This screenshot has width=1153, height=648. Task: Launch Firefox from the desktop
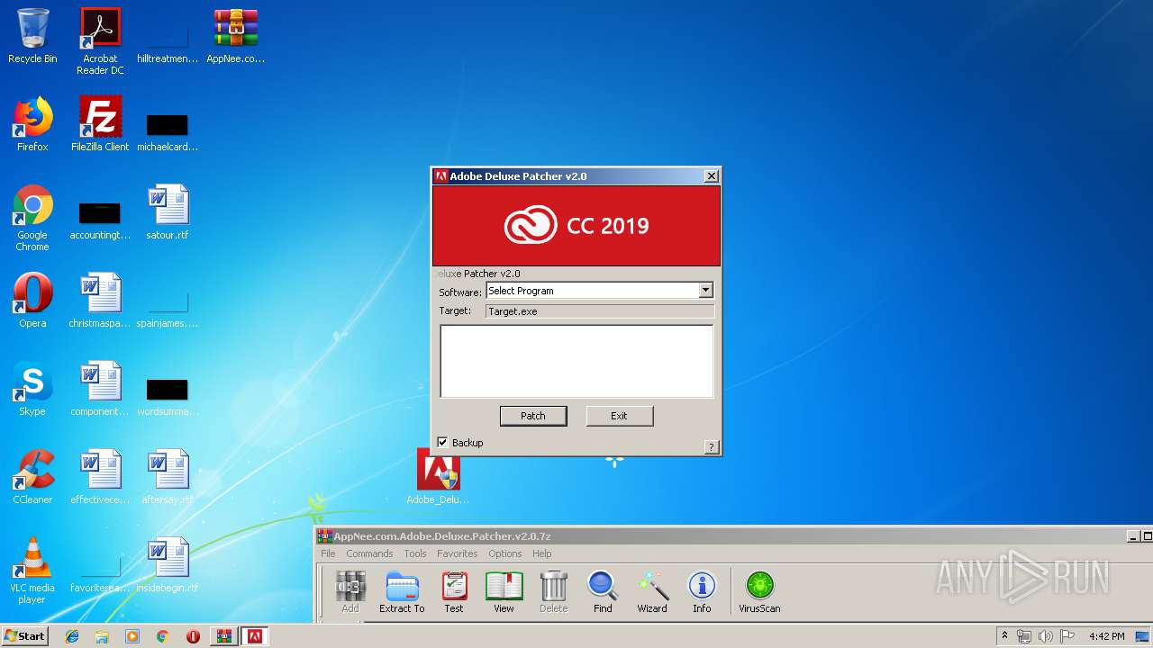[32, 124]
